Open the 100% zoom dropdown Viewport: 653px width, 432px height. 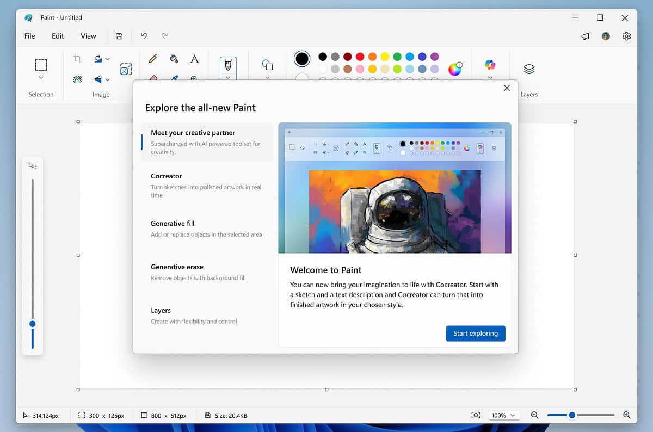point(503,415)
